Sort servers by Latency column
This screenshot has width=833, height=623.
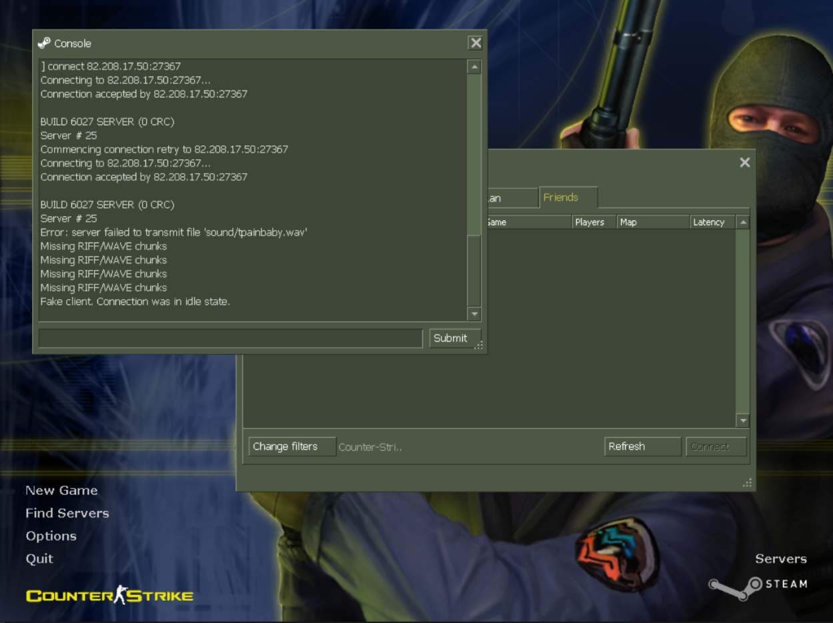coord(712,223)
